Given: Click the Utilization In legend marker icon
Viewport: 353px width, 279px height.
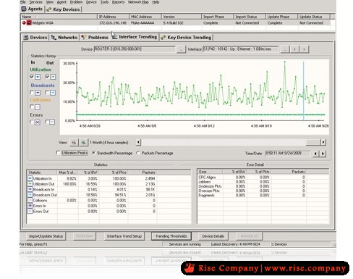Looking at the screenshot, I should click(x=38, y=77).
